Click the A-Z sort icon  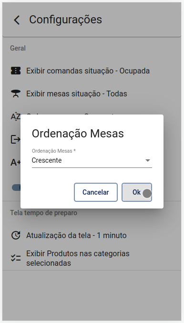click(x=16, y=116)
